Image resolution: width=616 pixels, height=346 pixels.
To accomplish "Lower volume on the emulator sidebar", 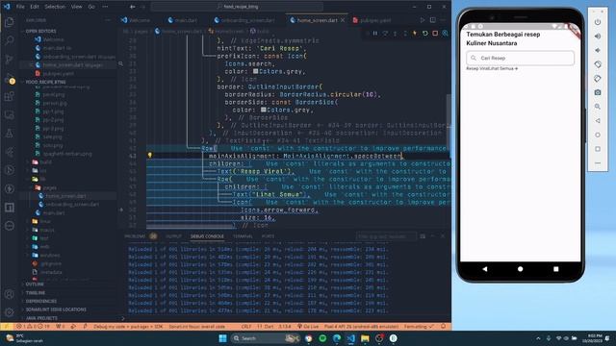I will (598, 50).
